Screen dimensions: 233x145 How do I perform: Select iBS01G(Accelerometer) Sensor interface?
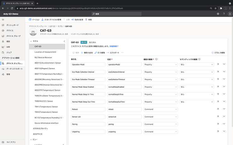point(47,63)
